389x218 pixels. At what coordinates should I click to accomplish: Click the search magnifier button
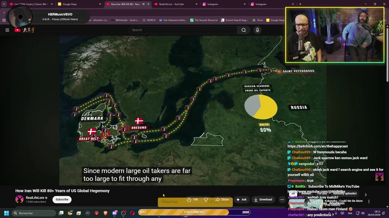tap(244, 30)
